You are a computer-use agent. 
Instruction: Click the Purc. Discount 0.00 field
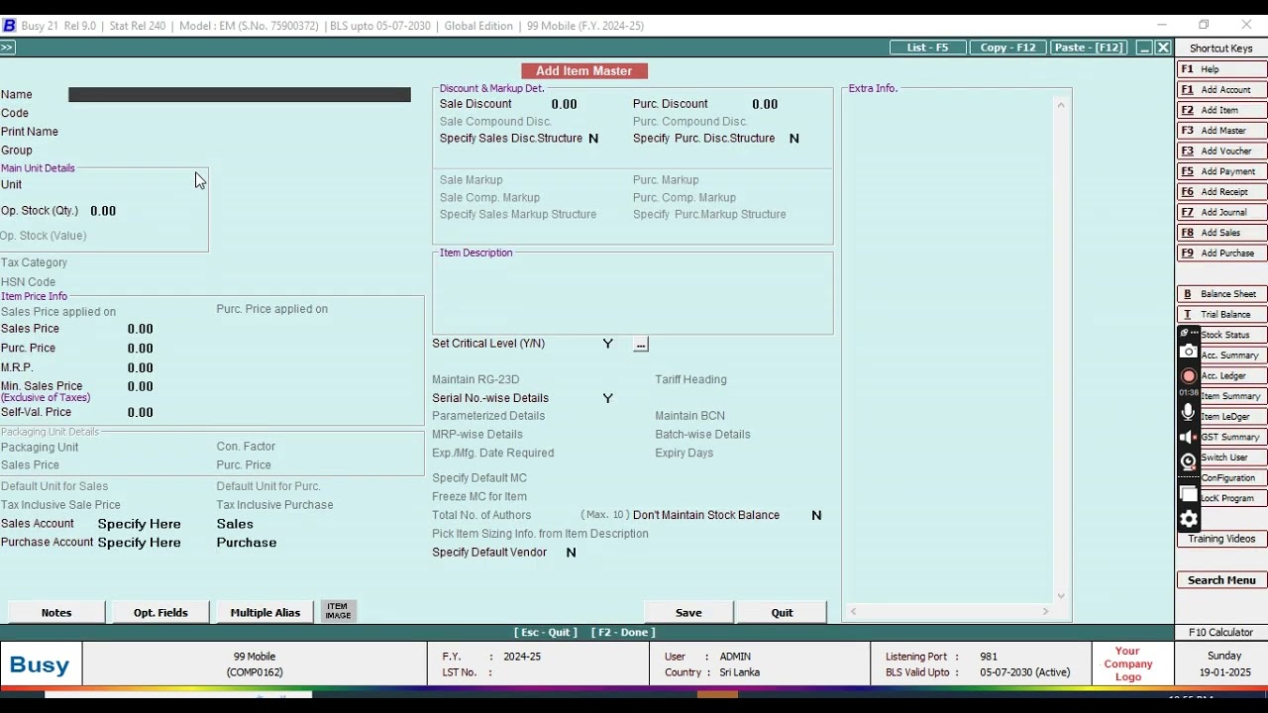(x=765, y=104)
